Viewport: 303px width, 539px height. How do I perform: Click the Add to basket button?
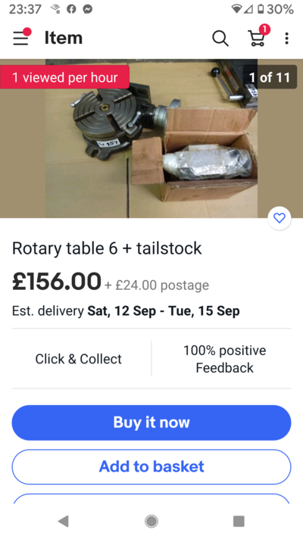[x=151, y=467]
